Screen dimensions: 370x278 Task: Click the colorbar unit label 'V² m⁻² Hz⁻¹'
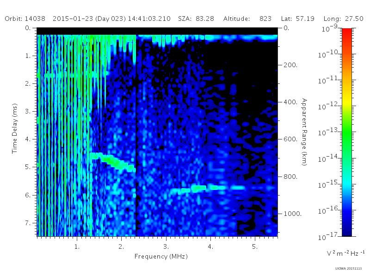coord(345,253)
